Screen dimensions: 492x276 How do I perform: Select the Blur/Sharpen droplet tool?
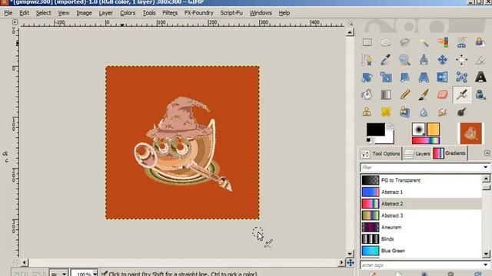[424, 112]
